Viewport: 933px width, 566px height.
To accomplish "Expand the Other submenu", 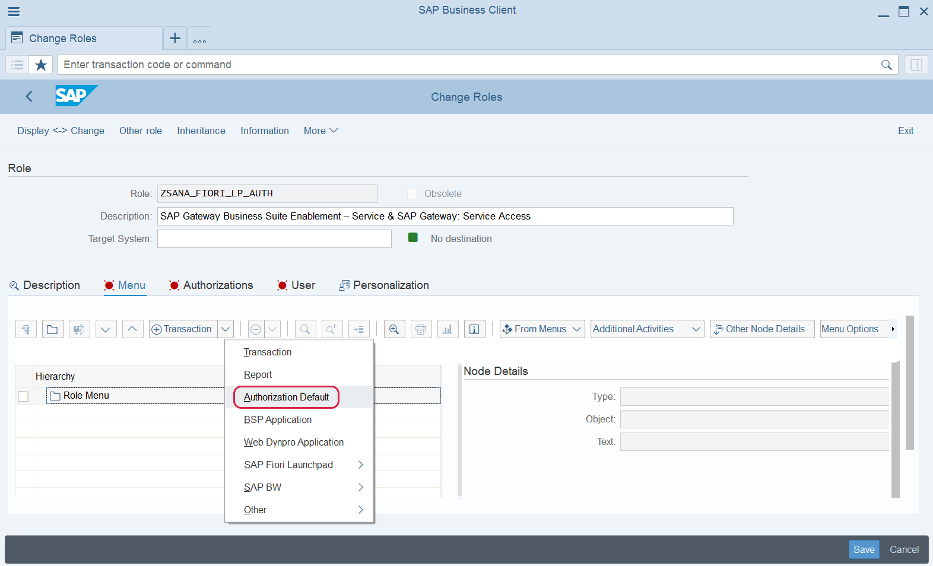I will tap(299, 510).
